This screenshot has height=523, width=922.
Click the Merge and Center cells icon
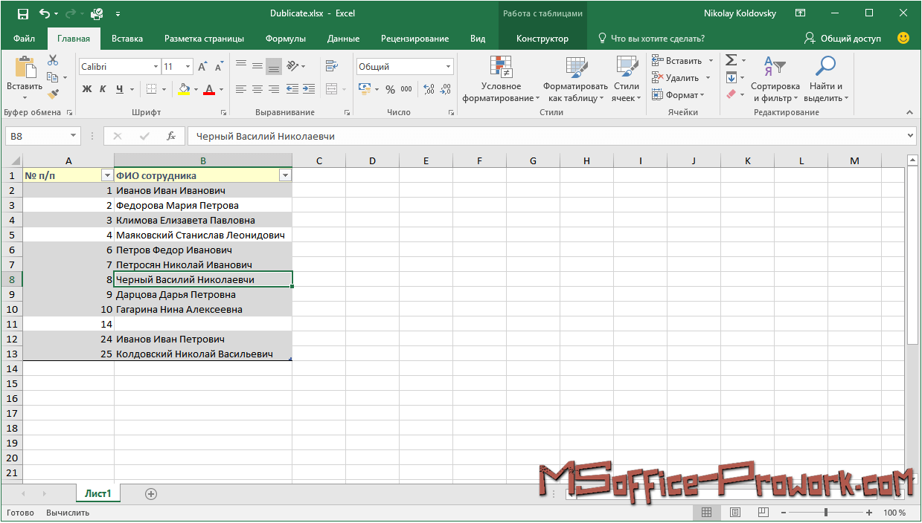(x=331, y=89)
